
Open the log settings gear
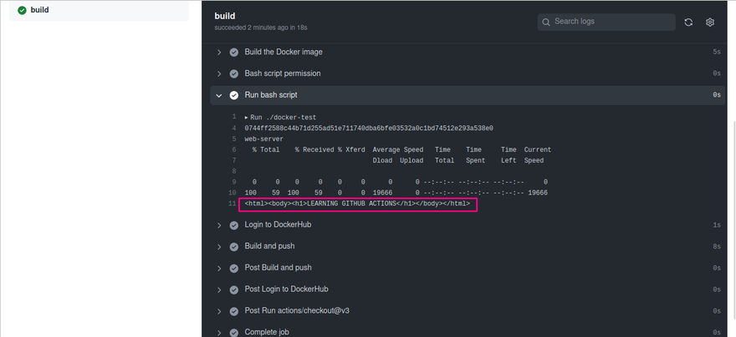coord(710,22)
